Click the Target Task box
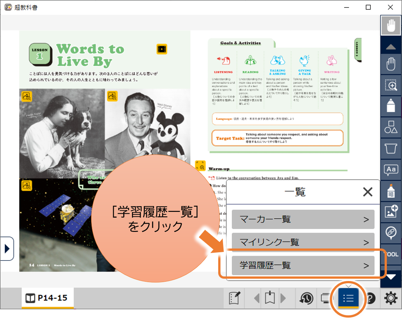Viewport: 402px width, 321px height. 278,138
